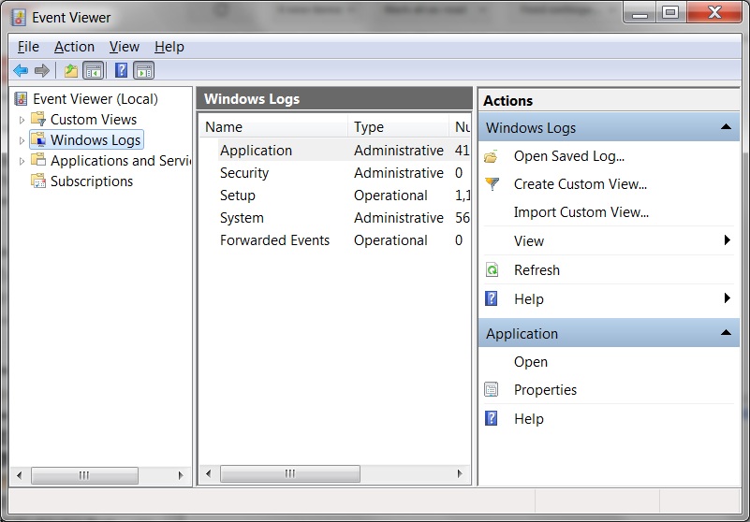Click Refresh in the Actions pane
750x522 pixels.
click(x=537, y=270)
